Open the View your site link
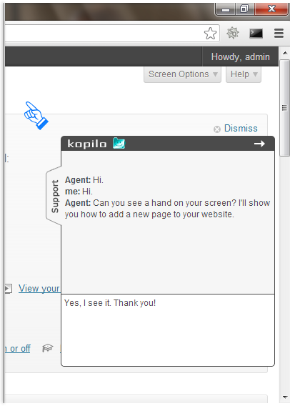This screenshot has width=290, height=406. 39,289
